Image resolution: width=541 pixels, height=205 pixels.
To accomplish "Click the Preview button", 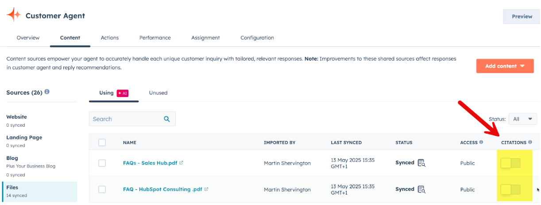I will pyautogui.click(x=522, y=16).
